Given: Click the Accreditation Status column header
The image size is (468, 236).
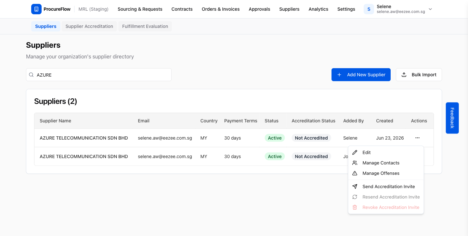Looking at the screenshot, I should [x=313, y=121].
